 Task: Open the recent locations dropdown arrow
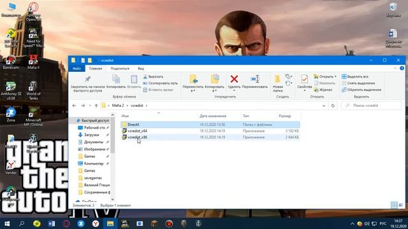(90, 106)
